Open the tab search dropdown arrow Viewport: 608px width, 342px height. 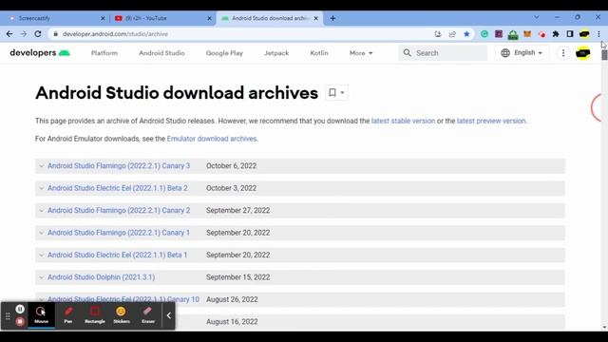pyautogui.click(x=537, y=17)
